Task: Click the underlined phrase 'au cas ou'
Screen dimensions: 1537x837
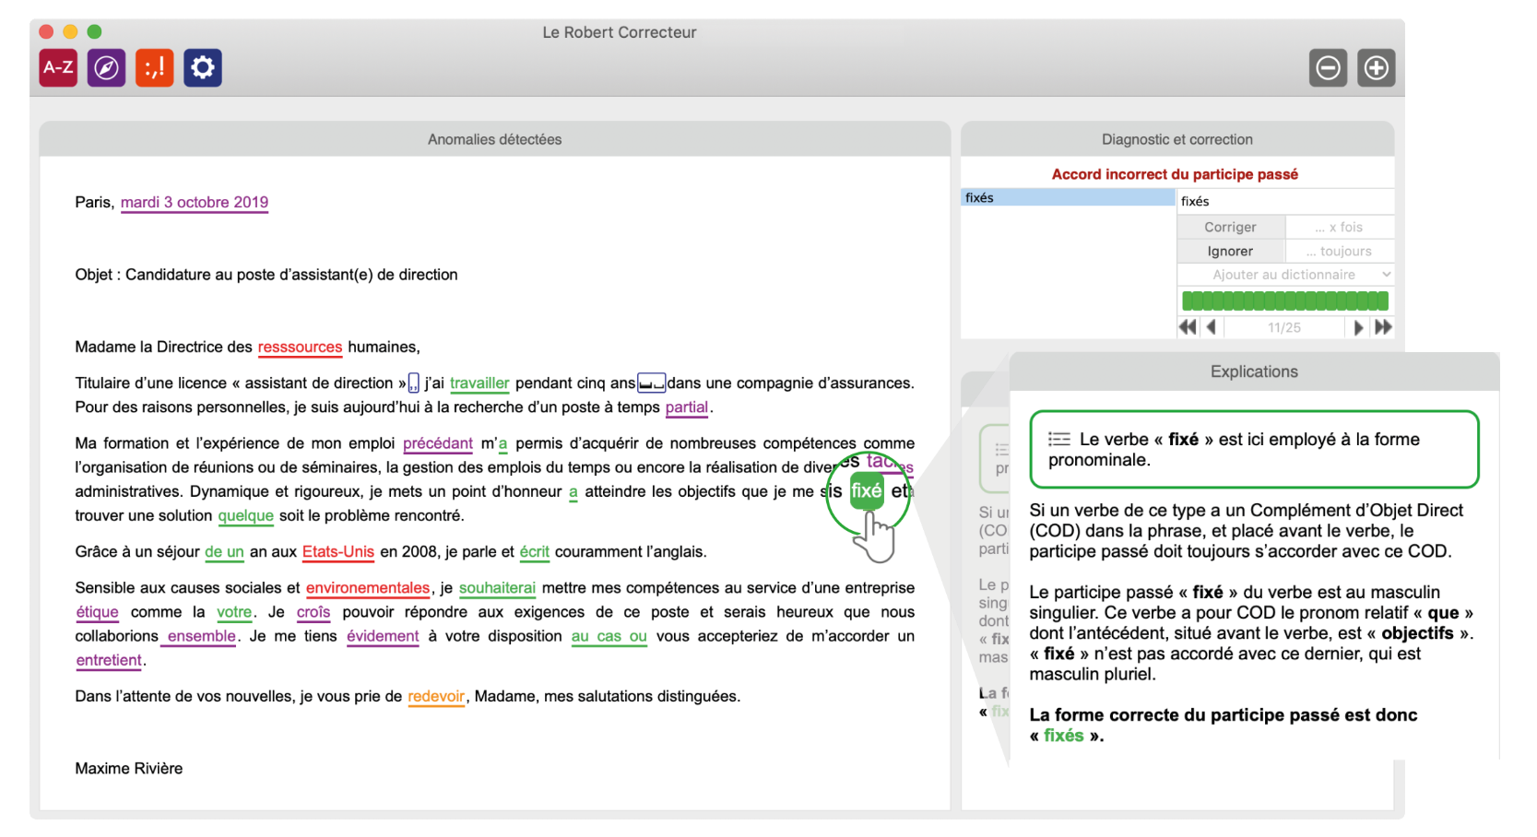Action: (x=609, y=636)
